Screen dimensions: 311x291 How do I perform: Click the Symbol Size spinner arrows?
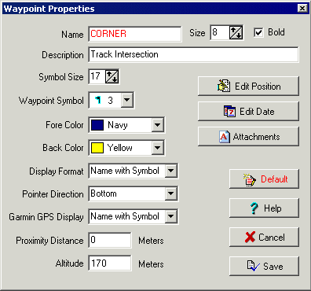(x=112, y=77)
